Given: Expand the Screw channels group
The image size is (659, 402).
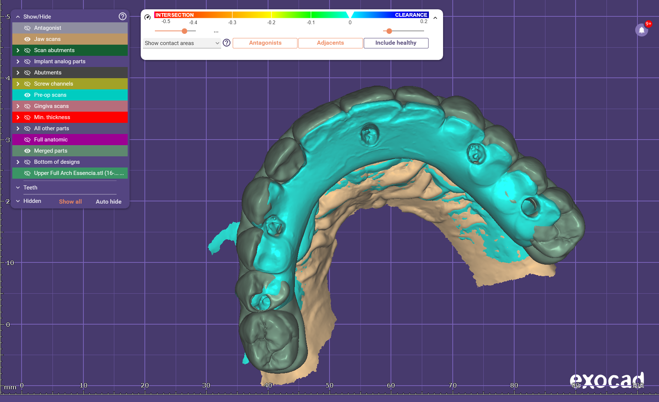Looking at the screenshot, I should pos(18,84).
